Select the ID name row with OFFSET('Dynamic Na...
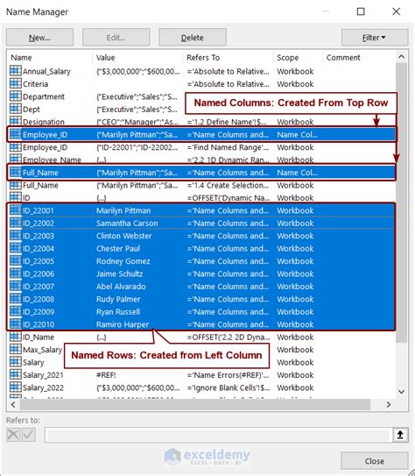Image resolution: width=415 pixels, height=476 pixels. coord(200,197)
